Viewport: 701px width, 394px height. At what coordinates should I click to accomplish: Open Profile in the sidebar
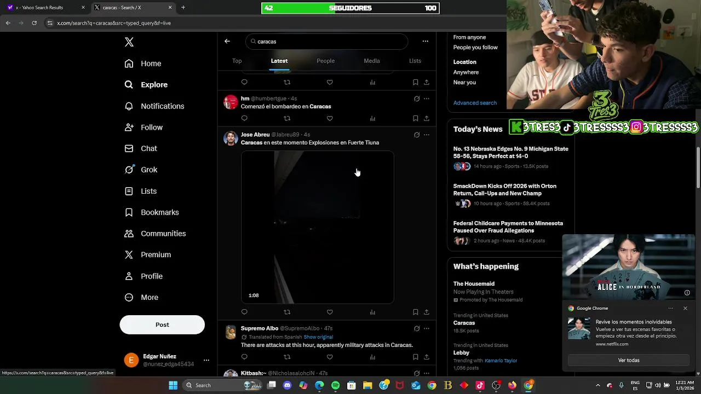[x=143, y=276]
